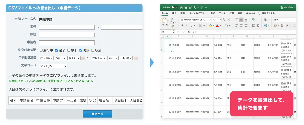The width and height of the screenshot is (304, 125).
Task: Click the Home icon in Excel title bar
Action: [181, 7]
